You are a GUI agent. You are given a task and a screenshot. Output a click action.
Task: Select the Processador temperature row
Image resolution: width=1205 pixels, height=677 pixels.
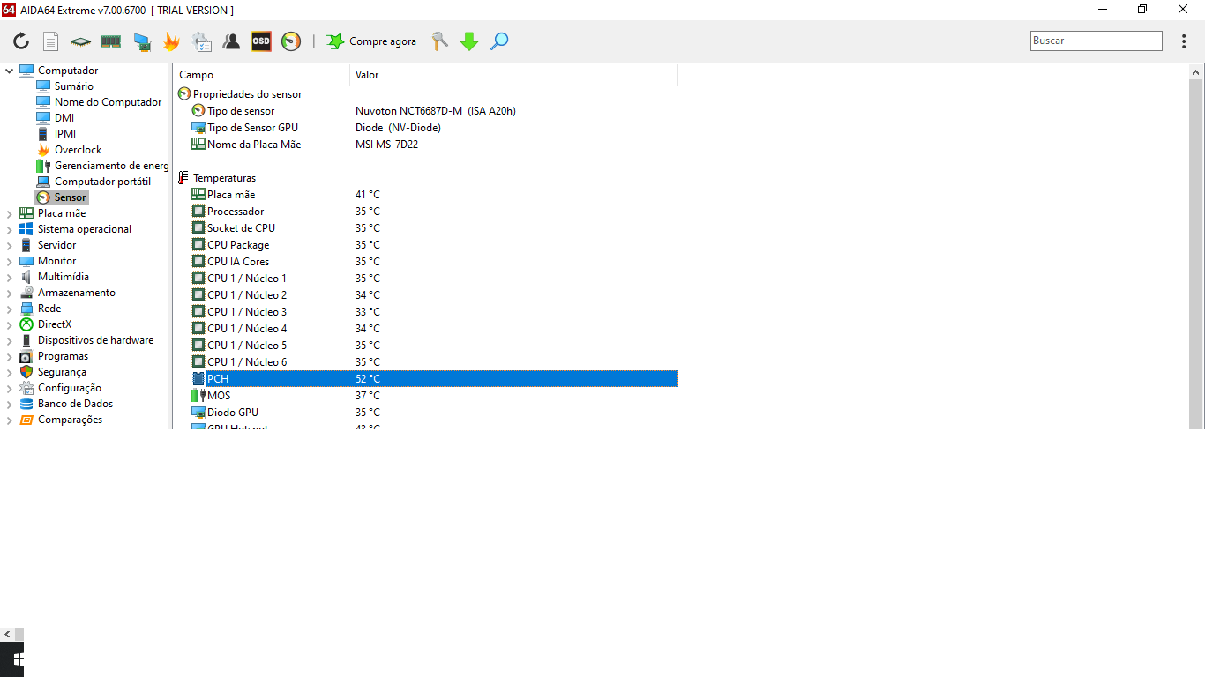pyautogui.click(x=426, y=212)
